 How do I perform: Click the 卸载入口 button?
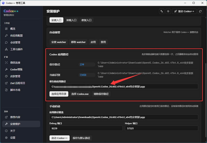71,20
